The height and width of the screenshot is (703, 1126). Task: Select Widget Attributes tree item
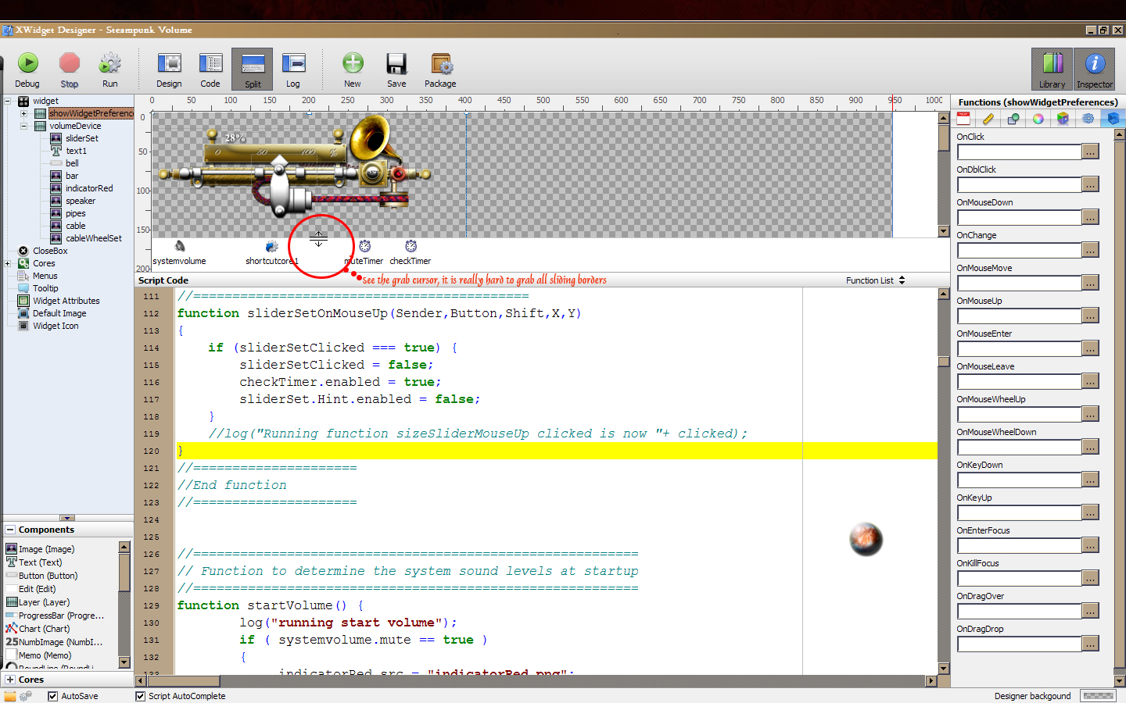coord(66,301)
